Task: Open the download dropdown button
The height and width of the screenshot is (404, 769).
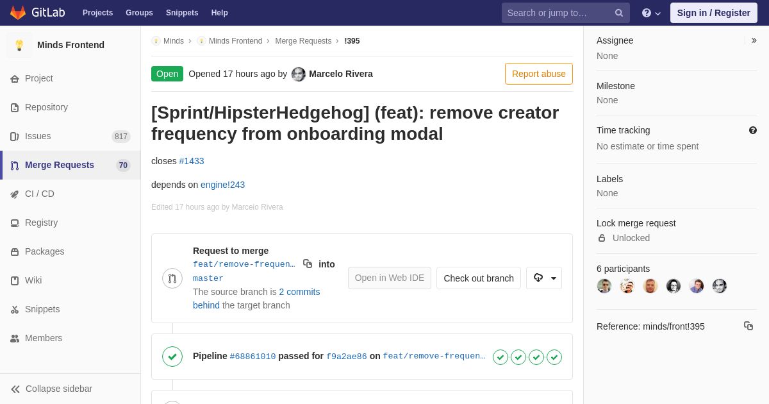Action: [544, 278]
